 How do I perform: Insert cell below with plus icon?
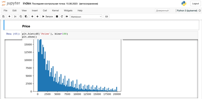pos(9,17)
